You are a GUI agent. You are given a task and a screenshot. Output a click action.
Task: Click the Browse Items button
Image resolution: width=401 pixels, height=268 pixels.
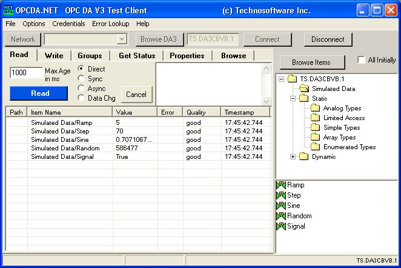[x=312, y=62]
